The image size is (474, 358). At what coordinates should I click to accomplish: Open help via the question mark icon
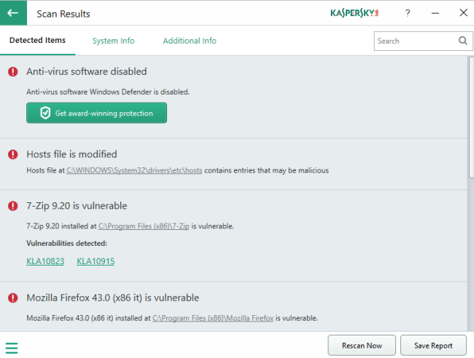pos(408,13)
